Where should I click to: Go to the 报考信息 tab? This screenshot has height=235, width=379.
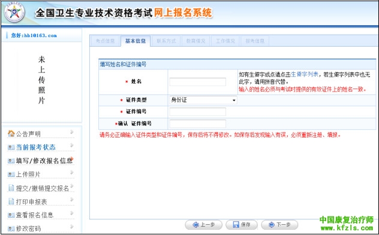click(x=255, y=41)
